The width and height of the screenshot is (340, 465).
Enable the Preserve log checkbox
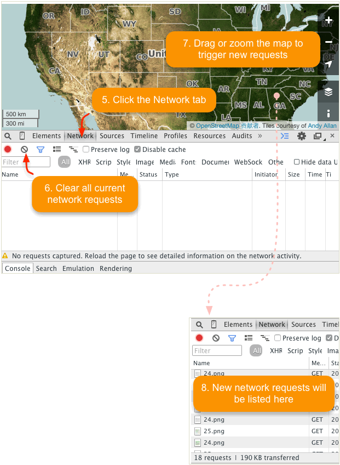tap(86, 150)
